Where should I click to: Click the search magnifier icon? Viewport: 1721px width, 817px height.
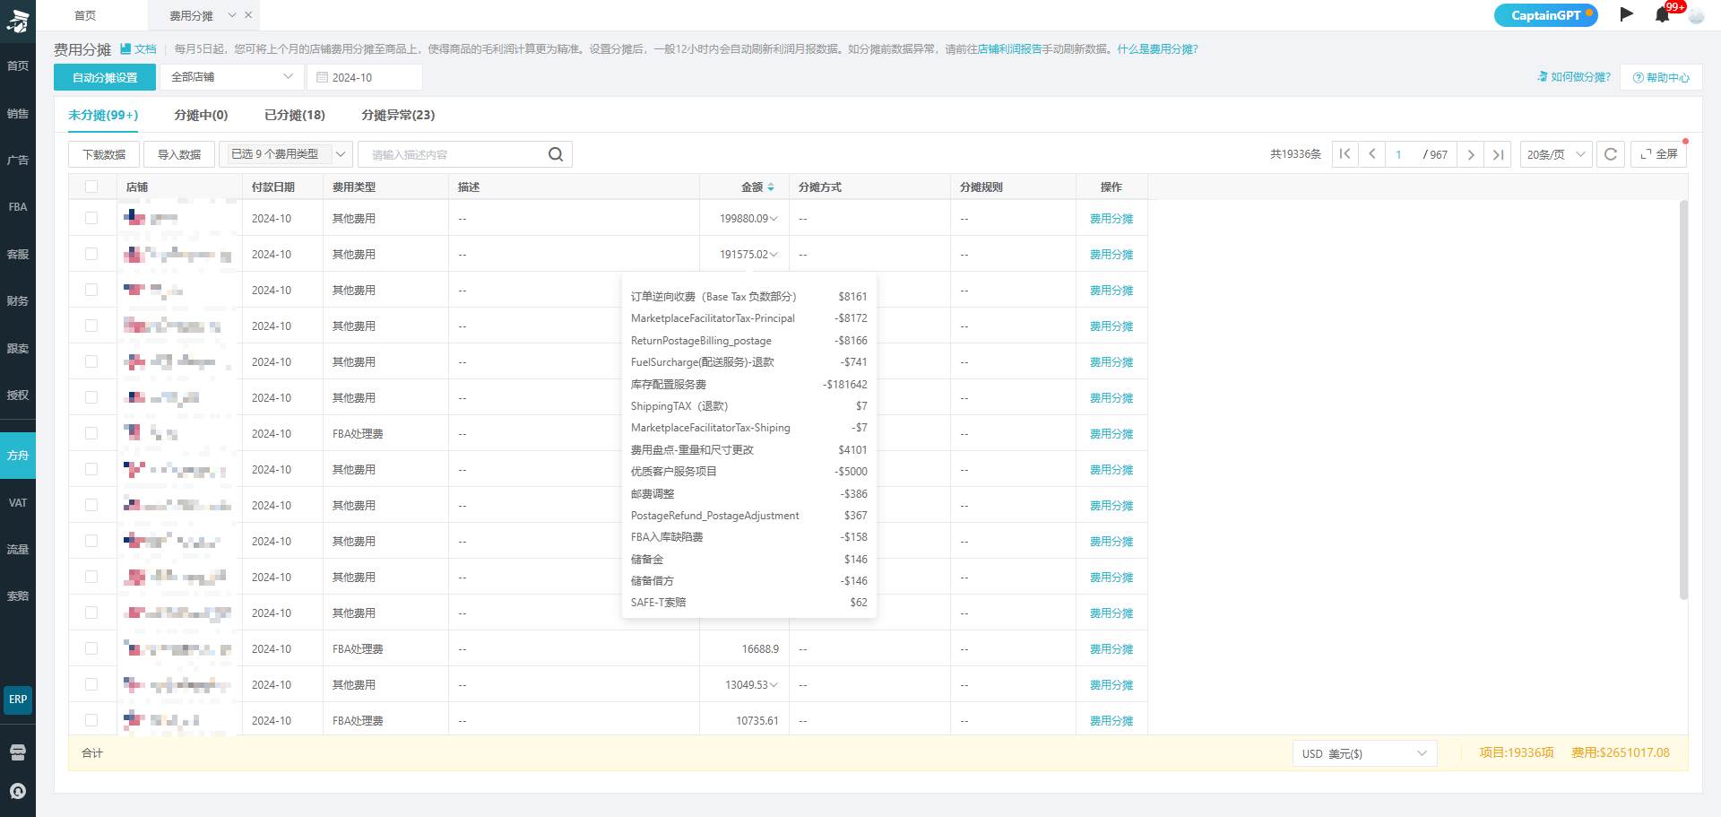click(x=556, y=154)
